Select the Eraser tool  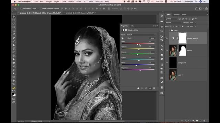click(14, 52)
